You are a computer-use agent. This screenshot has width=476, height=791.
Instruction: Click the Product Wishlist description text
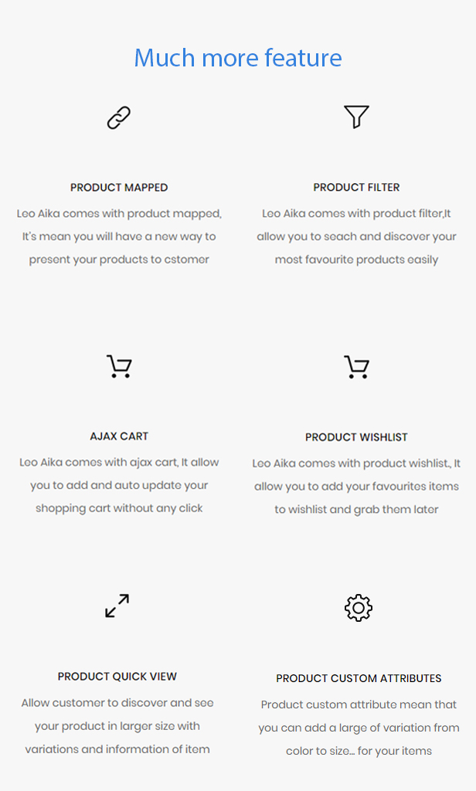(356, 487)
